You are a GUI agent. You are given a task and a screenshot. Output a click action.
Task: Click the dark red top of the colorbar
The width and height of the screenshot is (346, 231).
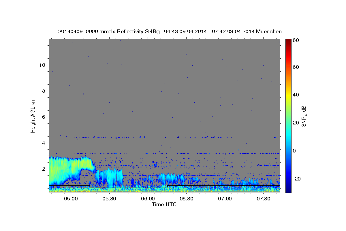(288, 42)
